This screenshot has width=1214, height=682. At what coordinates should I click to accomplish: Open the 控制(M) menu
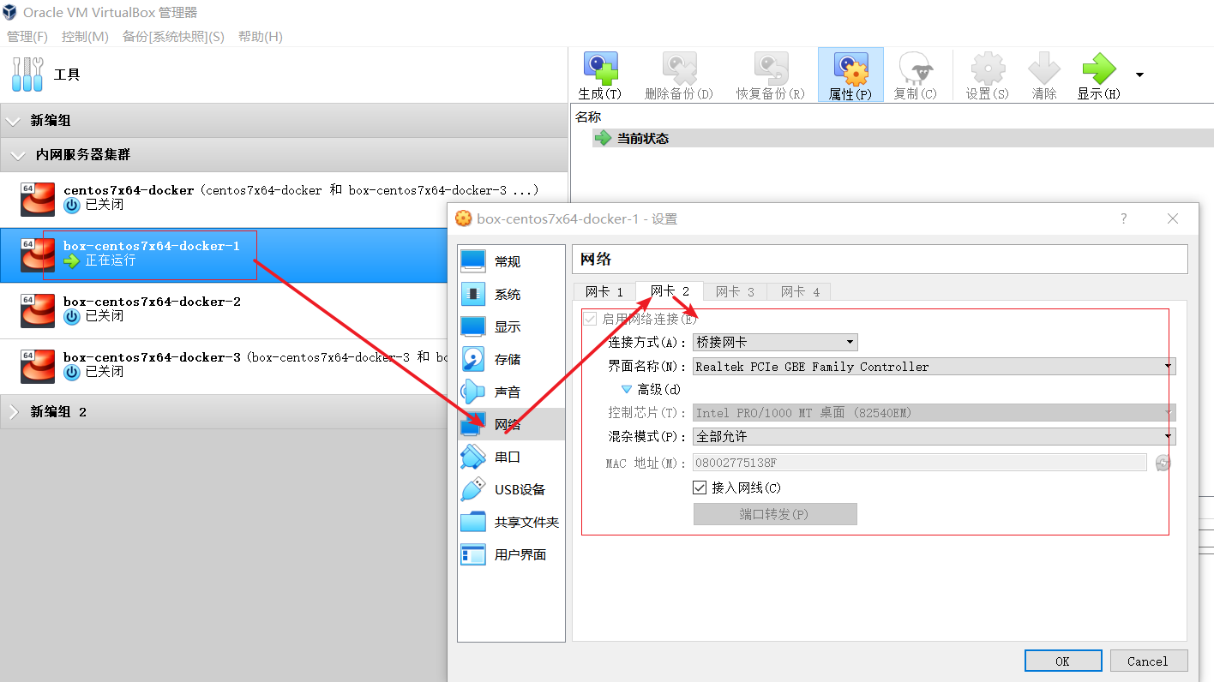(x=85, y=36)
